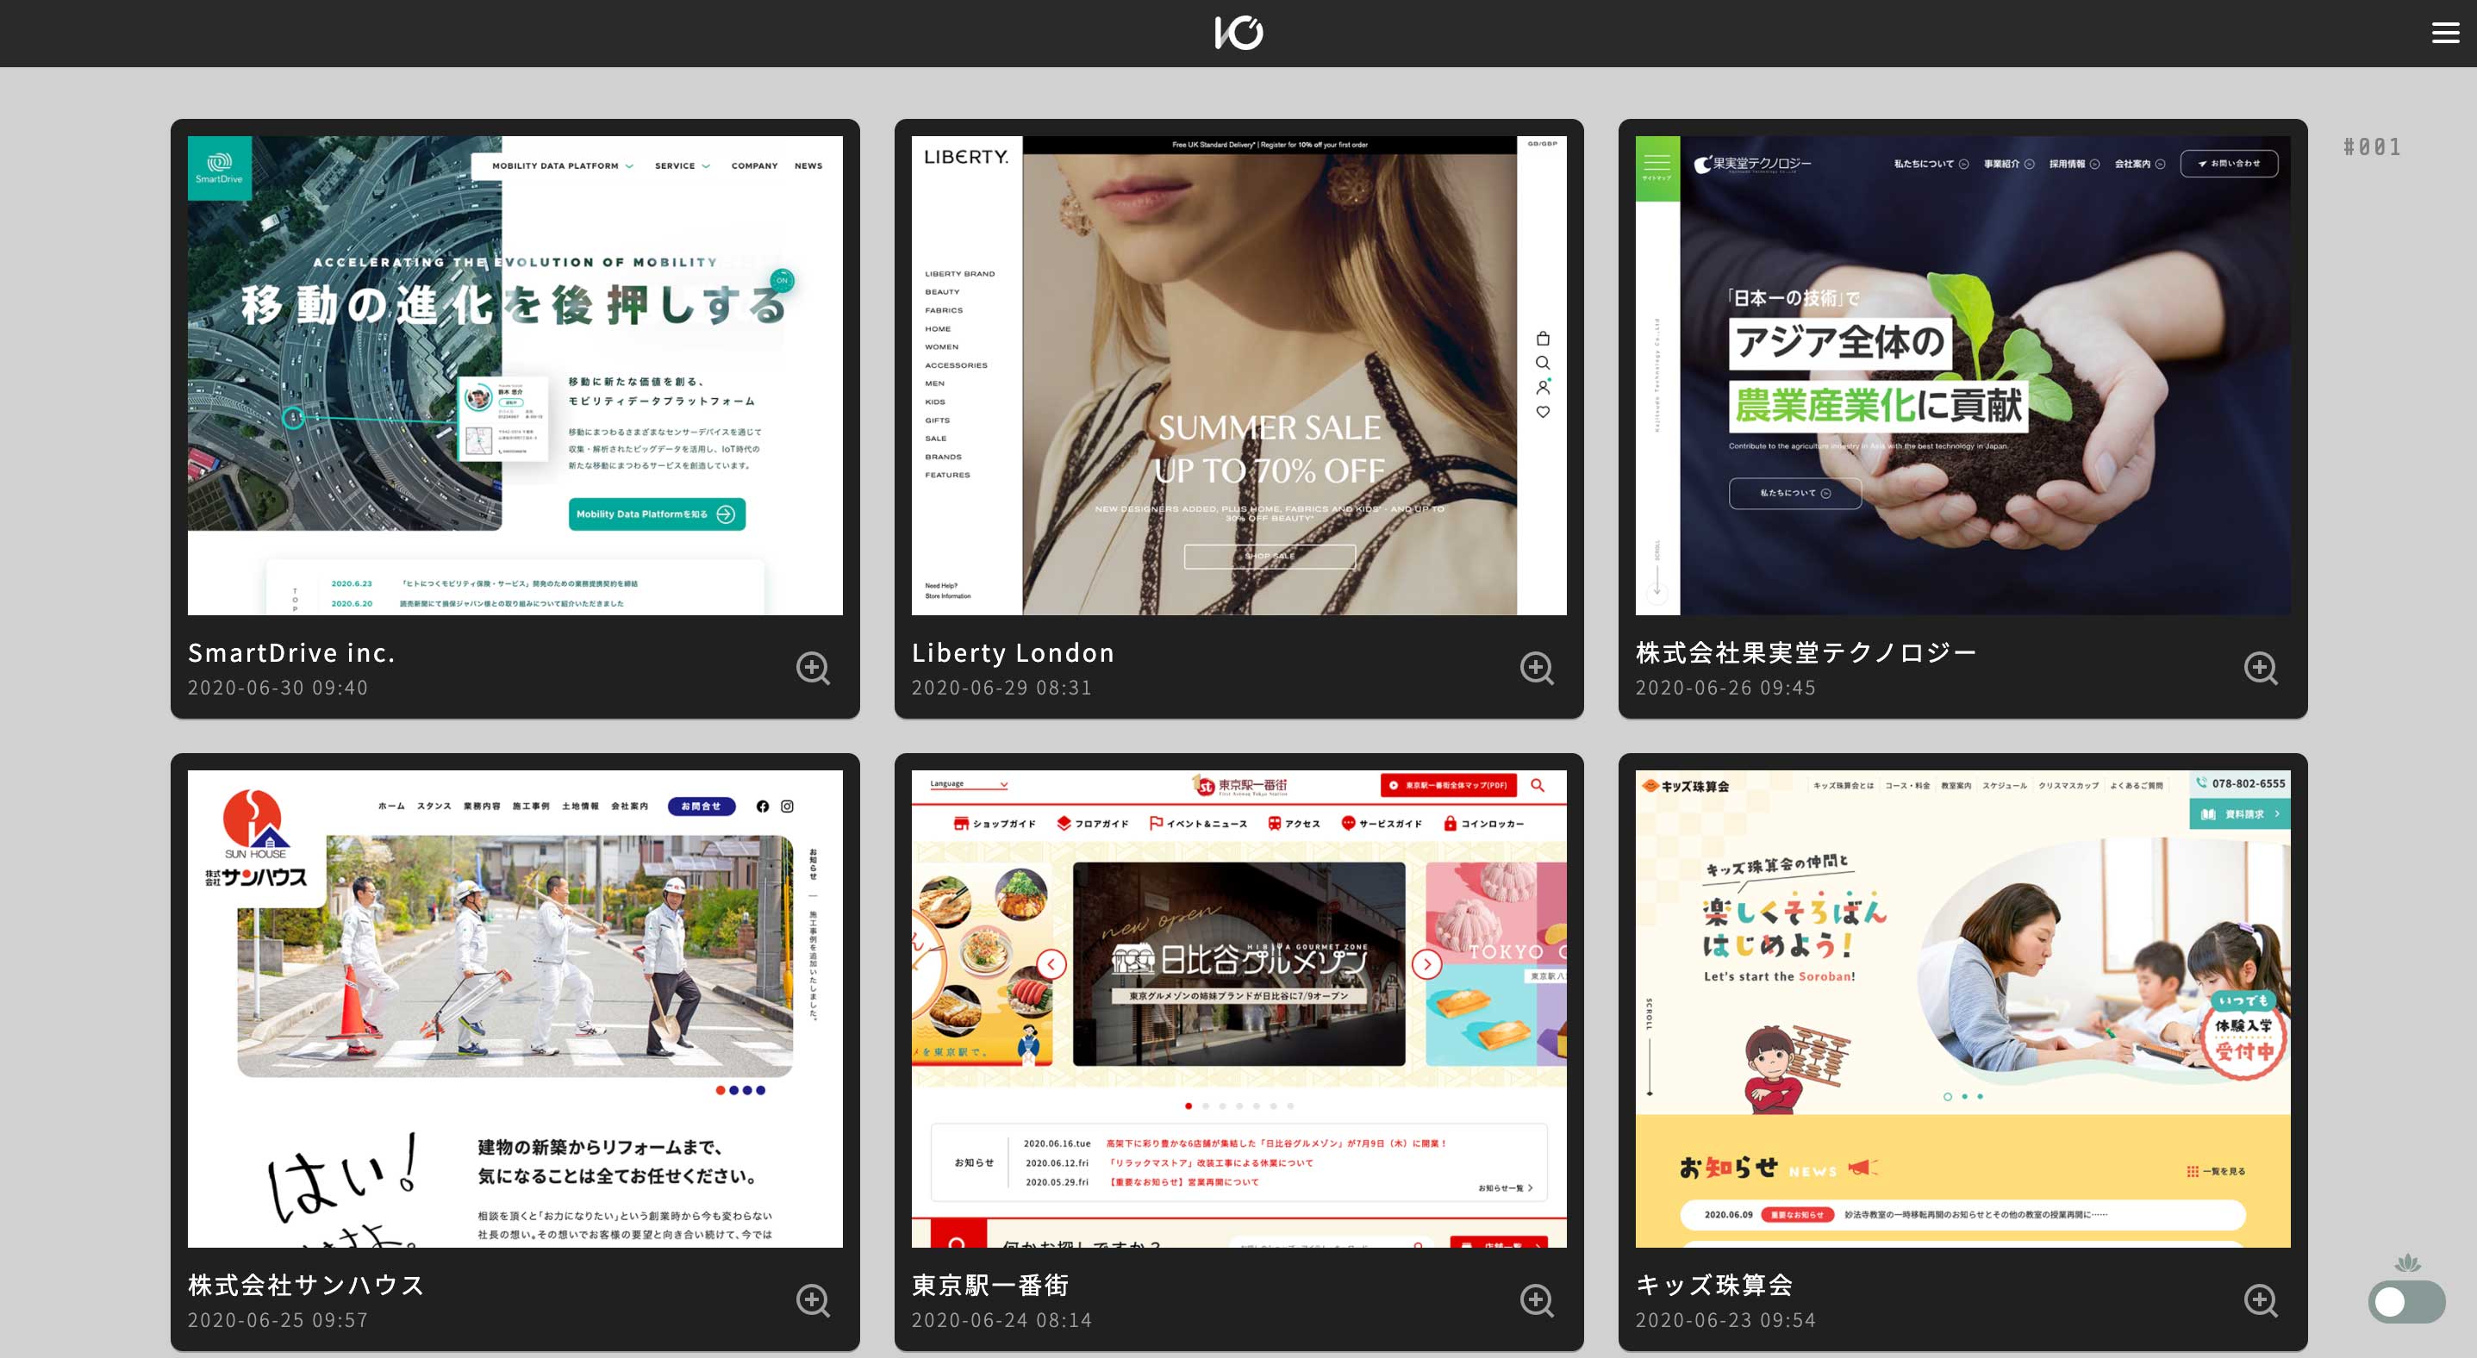The width and height of the screenshot is (2477, 1358).
Task: Click the lotus icon above toggle
Action: click(x=2407, y=1263)
